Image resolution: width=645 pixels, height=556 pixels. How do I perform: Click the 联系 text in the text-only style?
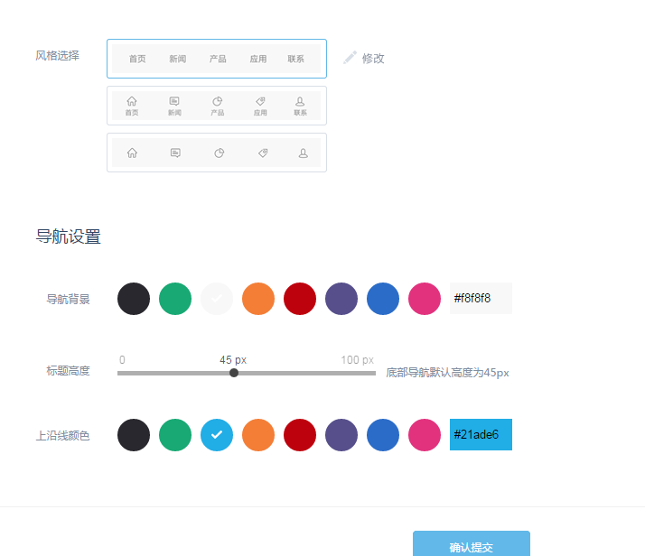[296, 59]
